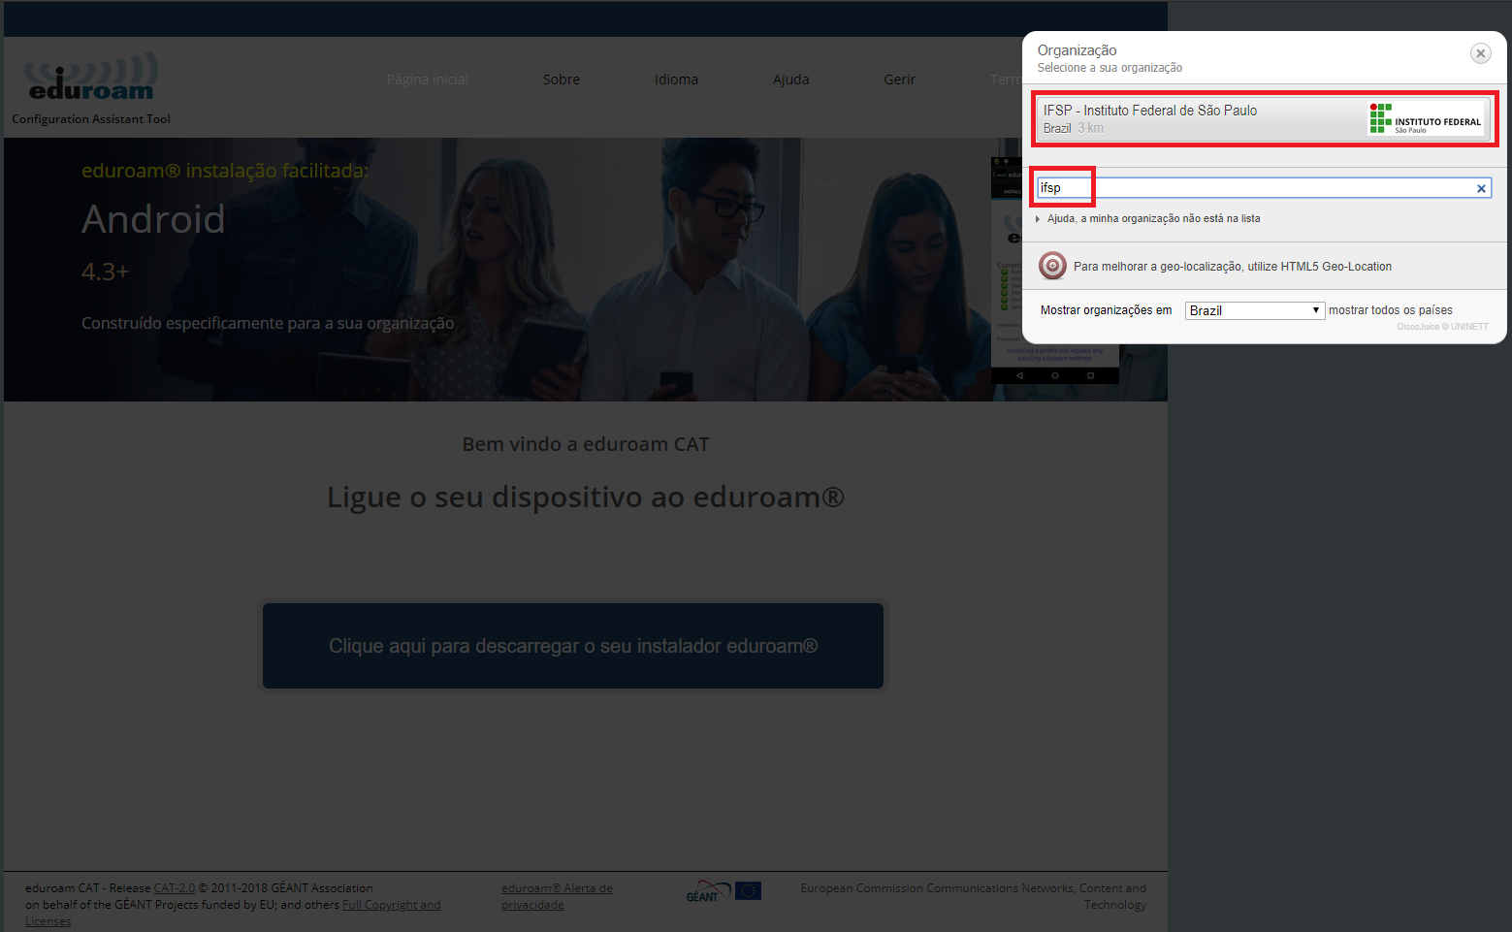Click the Instituto Federal logo thumbnail
The image size is (1512, 932).
click(1426, 118)
